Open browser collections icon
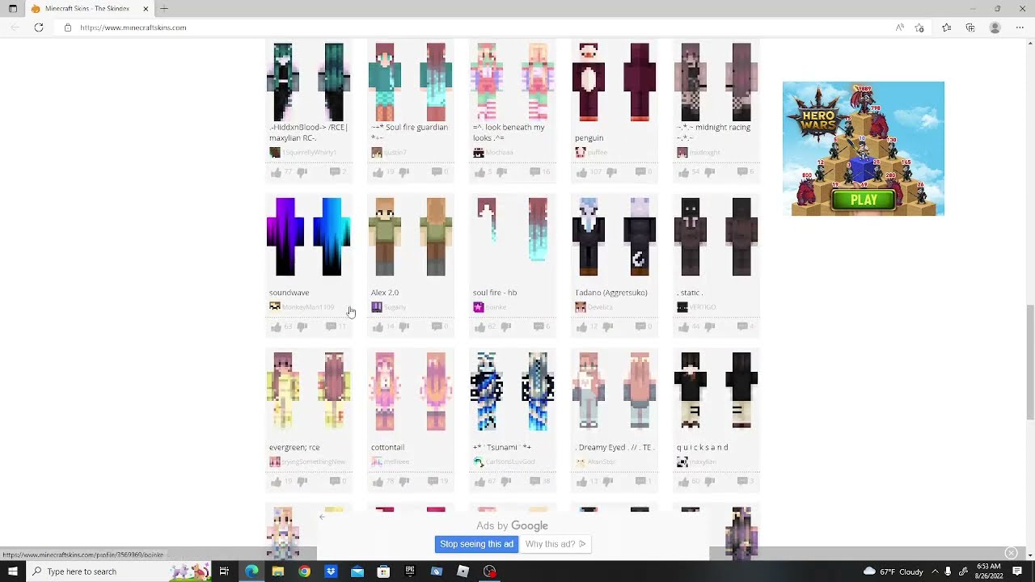Screen dimensions: 1035x582 970,27
